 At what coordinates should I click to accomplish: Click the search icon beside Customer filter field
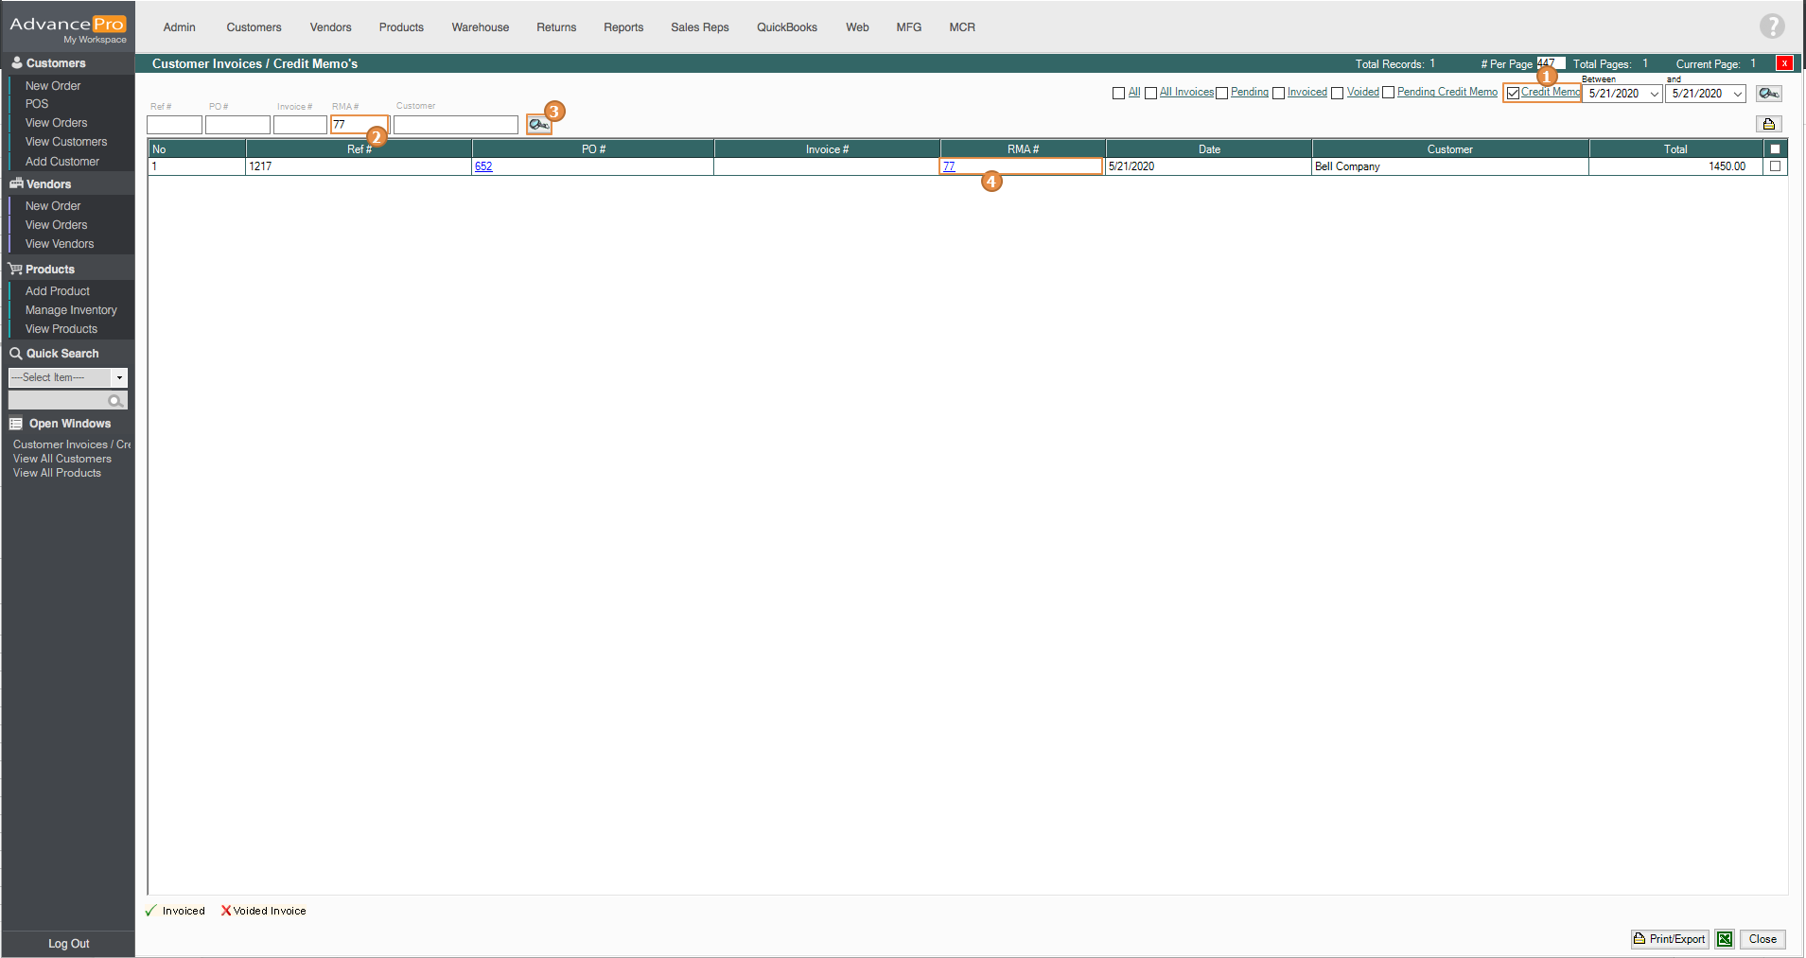(538, 125)
